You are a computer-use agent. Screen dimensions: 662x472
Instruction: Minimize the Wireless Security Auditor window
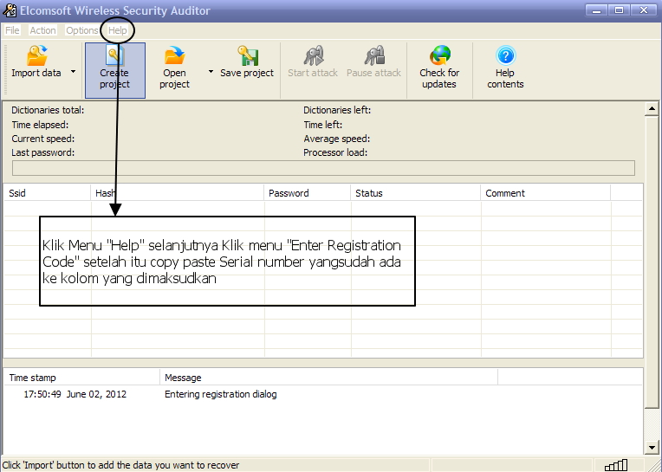pos(596,10)
